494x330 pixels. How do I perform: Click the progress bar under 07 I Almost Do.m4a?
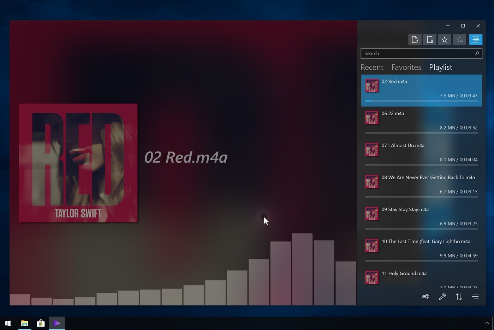421,165
